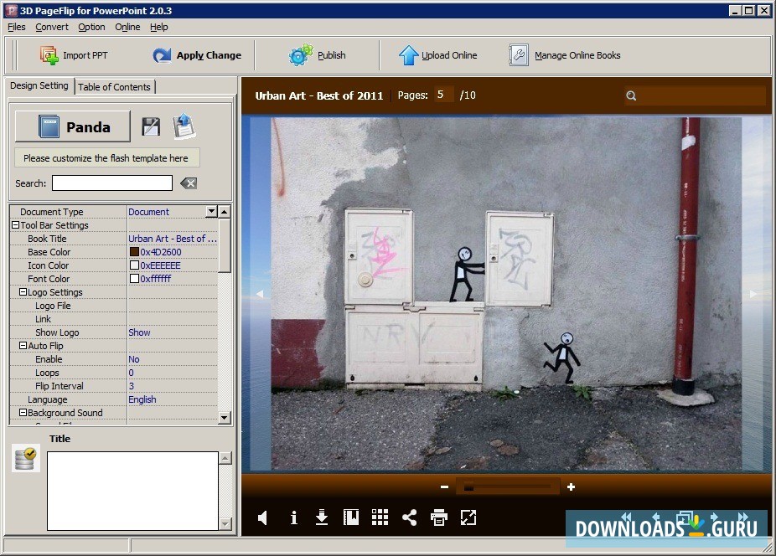Image resolution: width=776 pixels, height=556 pixels.
Task: Toggle sound with the speaker icon
Action: (x=263, y=518)
